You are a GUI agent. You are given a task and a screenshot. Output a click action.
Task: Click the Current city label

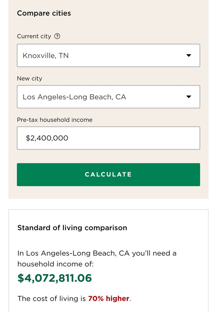click(34, 36)
